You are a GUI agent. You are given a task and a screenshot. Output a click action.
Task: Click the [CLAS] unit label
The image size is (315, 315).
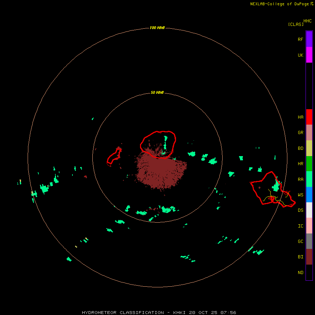tap(296, 24)
